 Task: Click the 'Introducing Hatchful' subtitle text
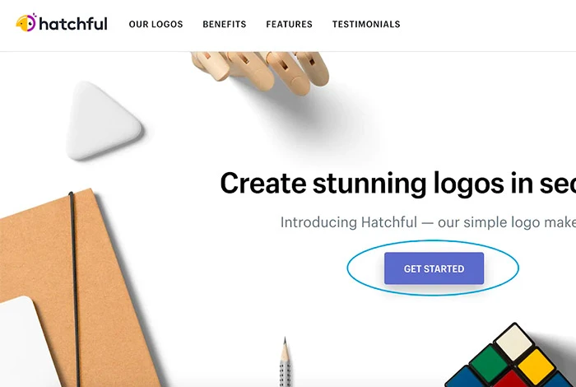click(x=428, y=222)
